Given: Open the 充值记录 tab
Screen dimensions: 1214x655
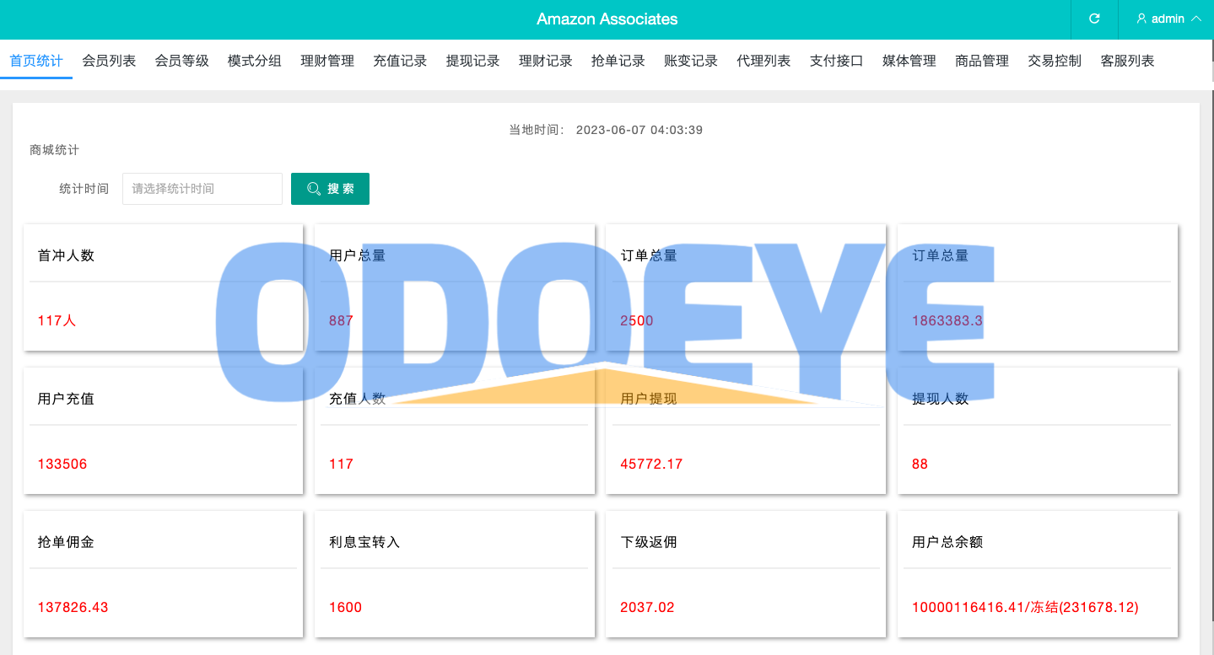Looking at the screenshot, I should pyautogui.click(x=400, y=61).
